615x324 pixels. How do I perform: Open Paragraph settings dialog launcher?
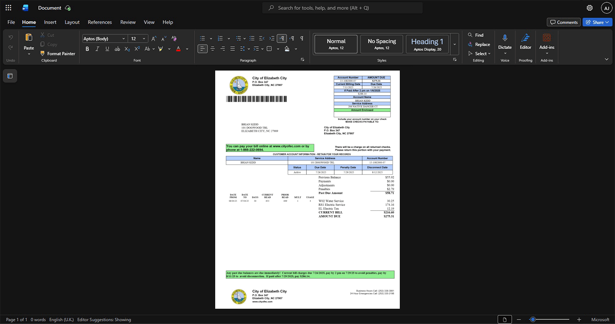tap(303, 60)
